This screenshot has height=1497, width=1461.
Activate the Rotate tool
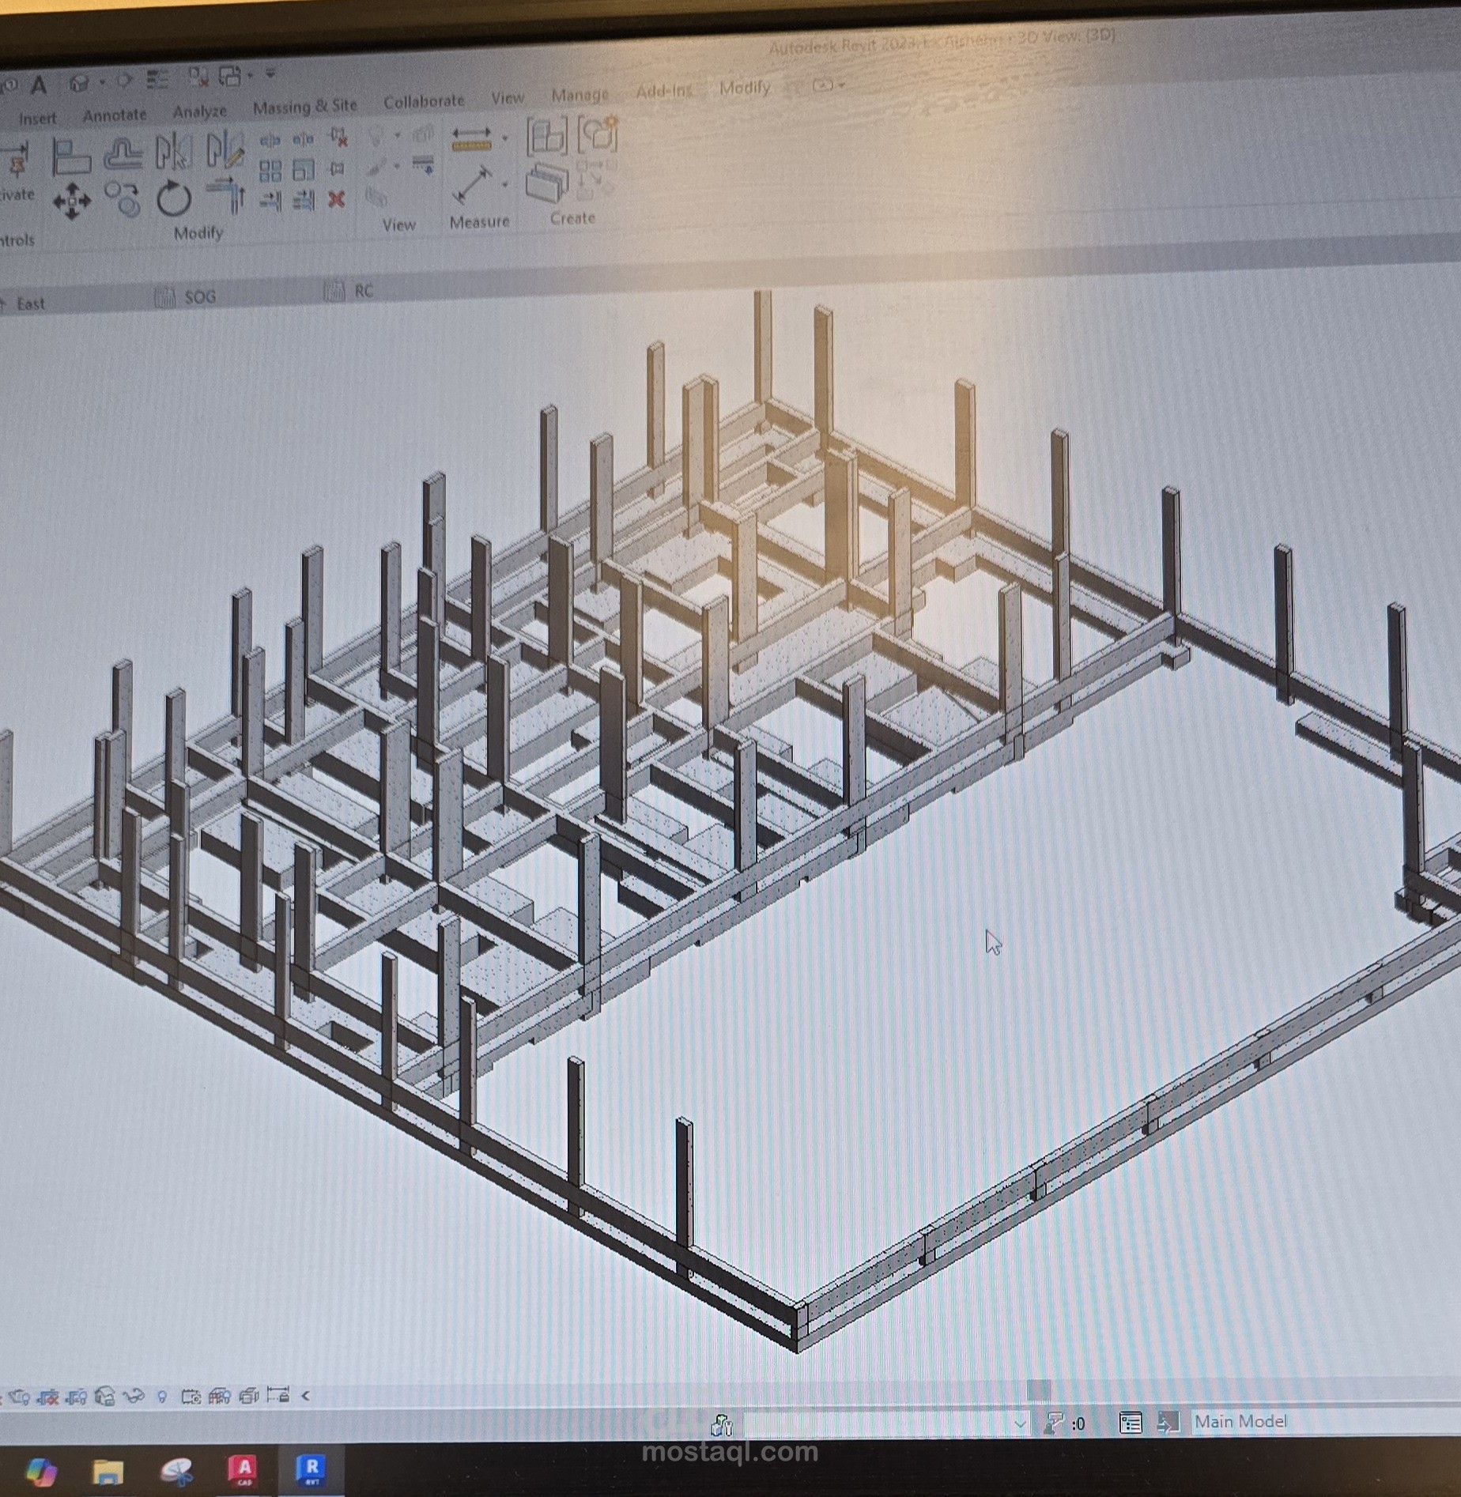click(x=174, y=198)
